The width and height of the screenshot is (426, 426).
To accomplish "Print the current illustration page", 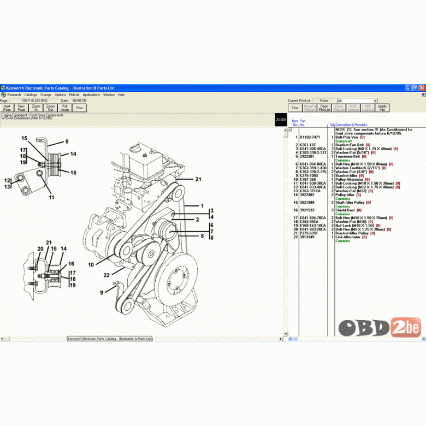I will pyautogui.click(x=79, y=108).
